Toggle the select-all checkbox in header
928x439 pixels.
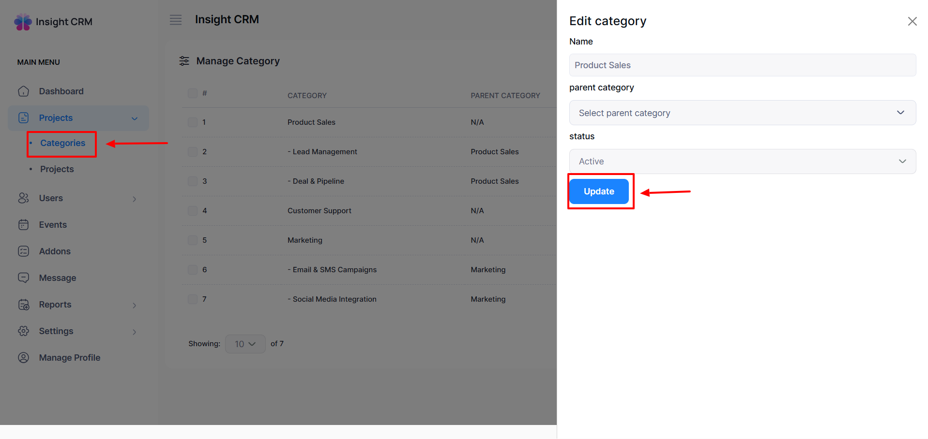pos(193,93)
